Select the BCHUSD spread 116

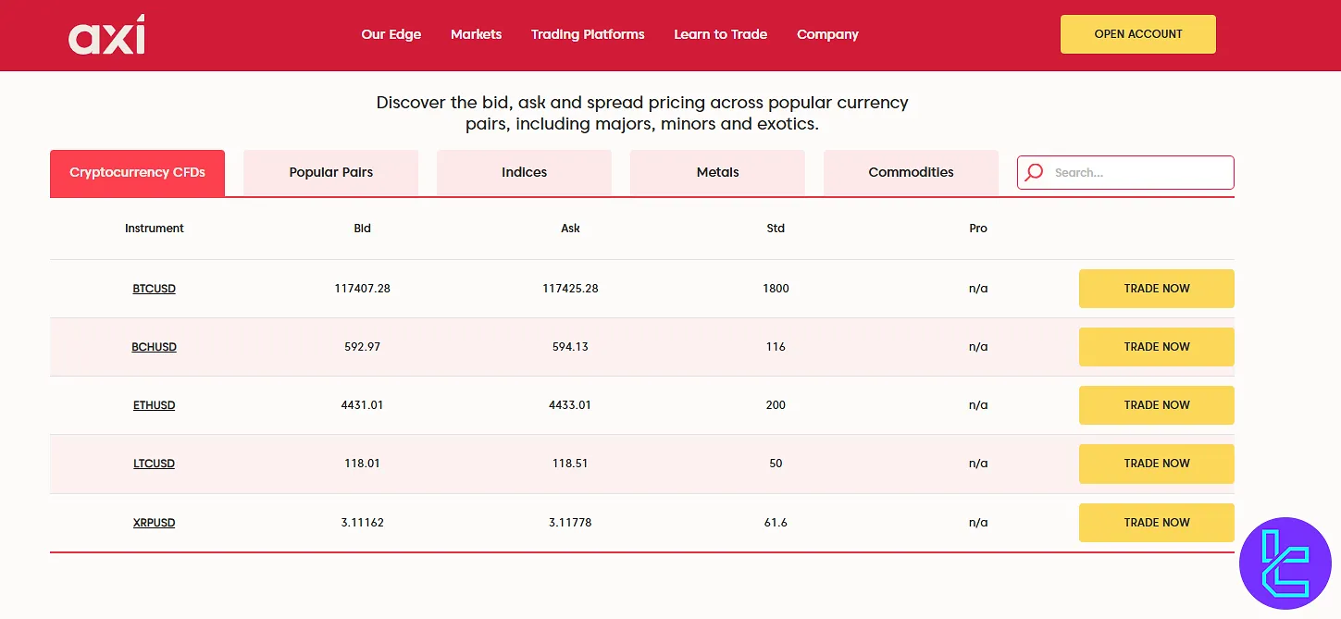coord(776,347)
